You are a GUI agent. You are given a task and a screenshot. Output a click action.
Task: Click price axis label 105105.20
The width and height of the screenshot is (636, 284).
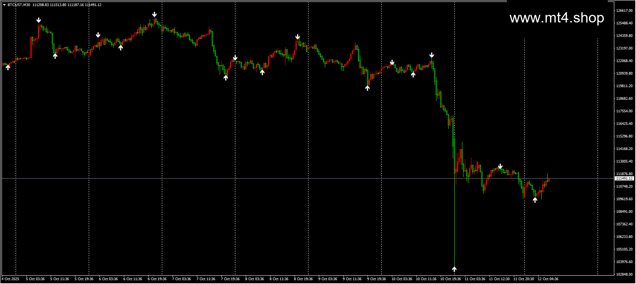pos(625,249)
